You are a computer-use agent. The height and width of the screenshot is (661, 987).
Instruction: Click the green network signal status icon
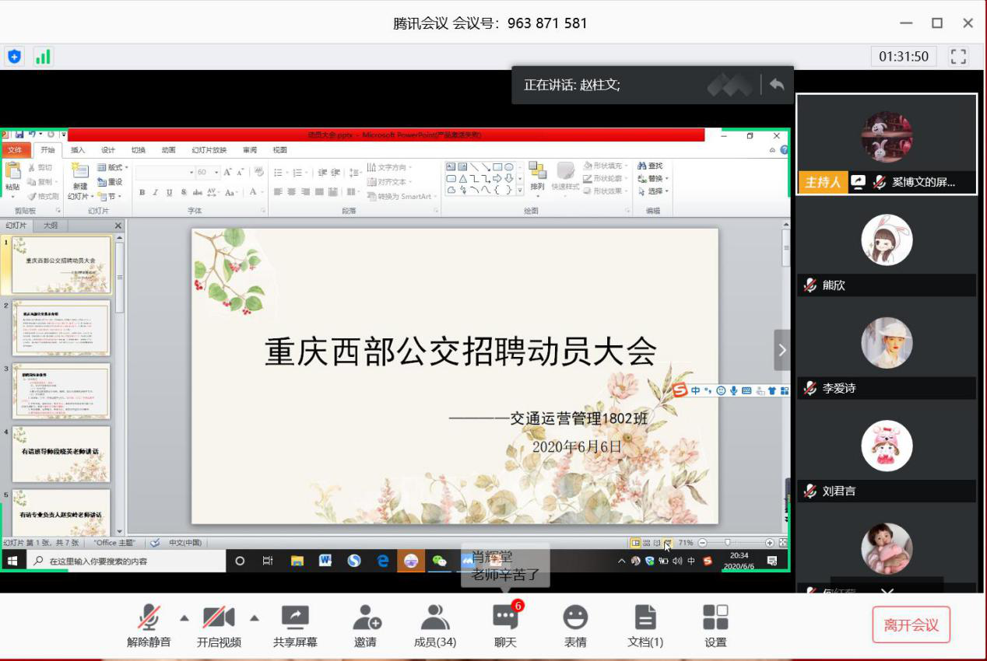pos(43,56)
